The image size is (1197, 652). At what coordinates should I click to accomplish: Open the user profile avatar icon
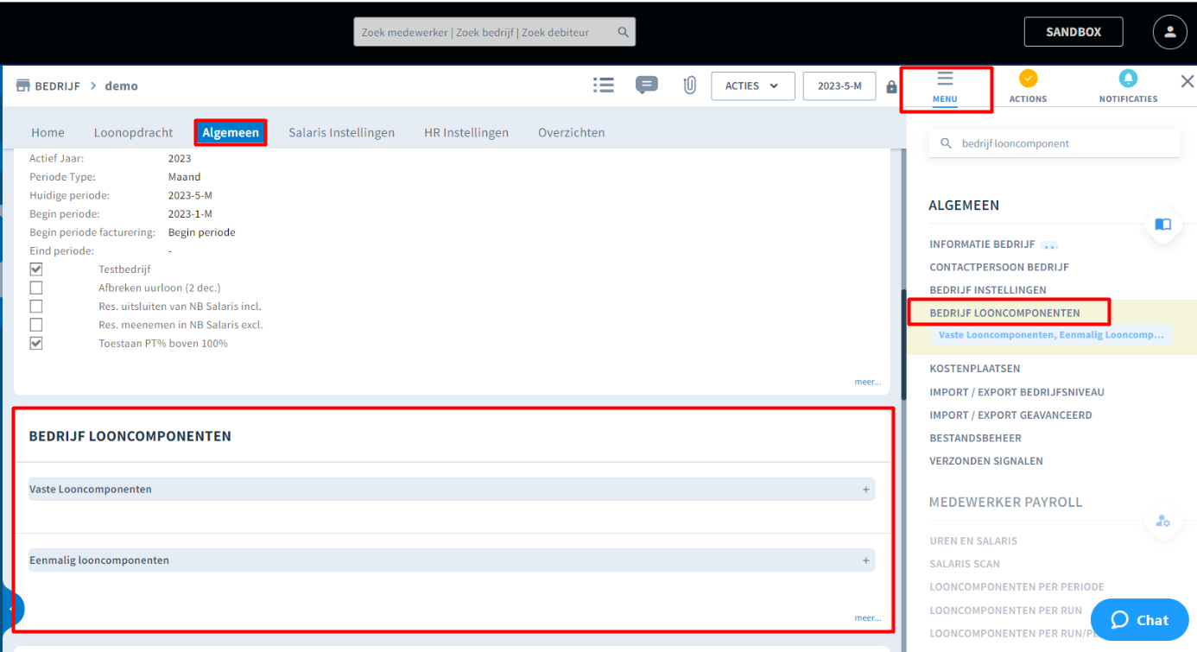[x=1169, y=32]
